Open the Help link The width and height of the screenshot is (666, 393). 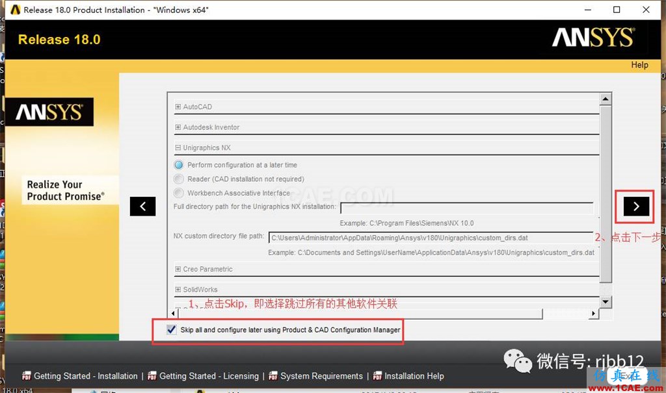(x=639, y=65)
